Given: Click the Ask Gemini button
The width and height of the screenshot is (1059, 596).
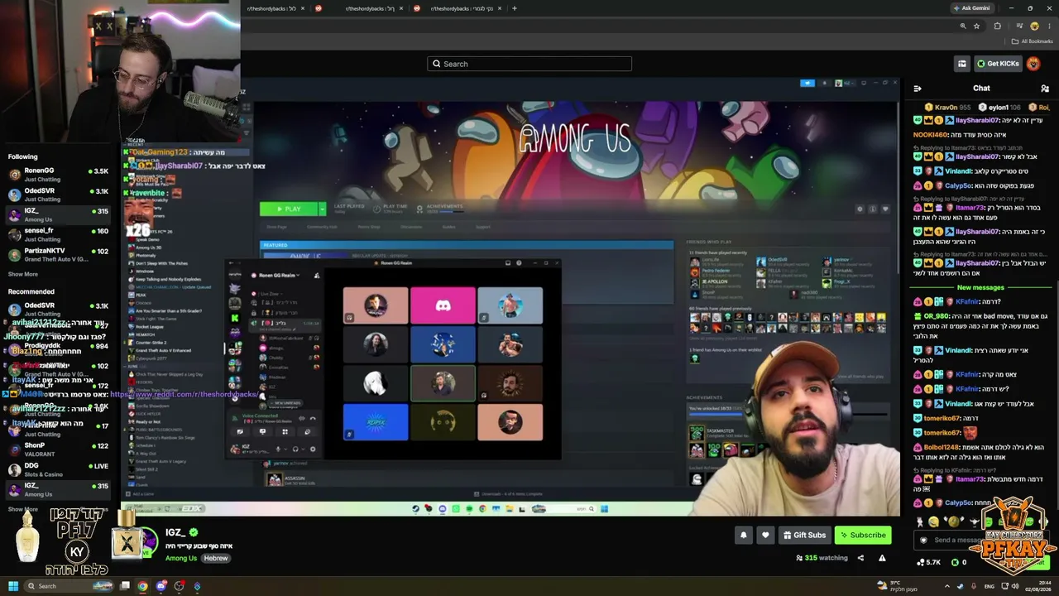Looking at the screenshot, I should [971, 8].
